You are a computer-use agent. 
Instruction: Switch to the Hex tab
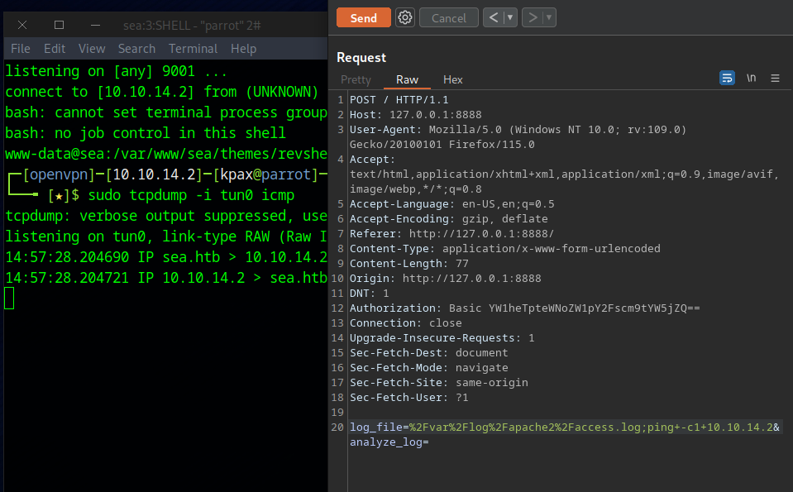click(x=452, y=79)
